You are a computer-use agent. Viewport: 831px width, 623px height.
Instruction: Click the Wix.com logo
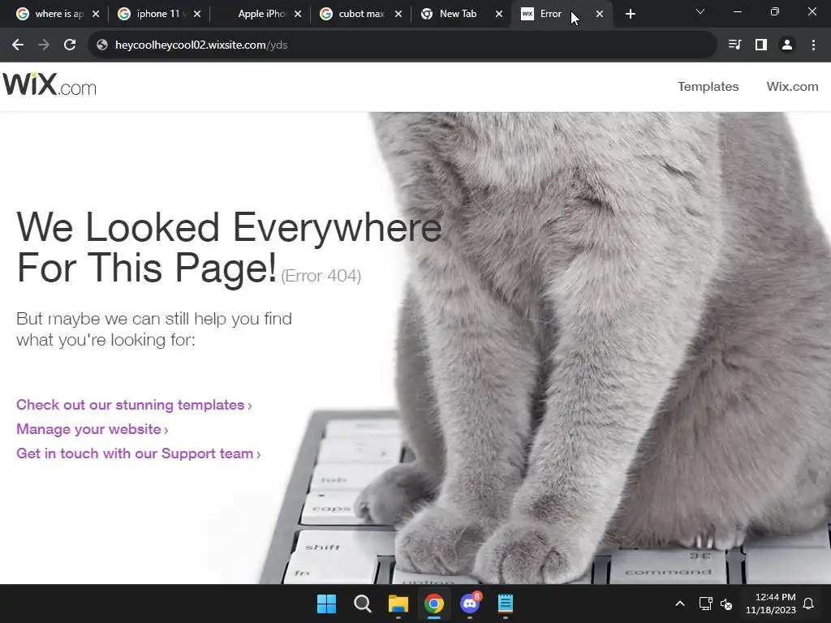[x=50, y=84]
